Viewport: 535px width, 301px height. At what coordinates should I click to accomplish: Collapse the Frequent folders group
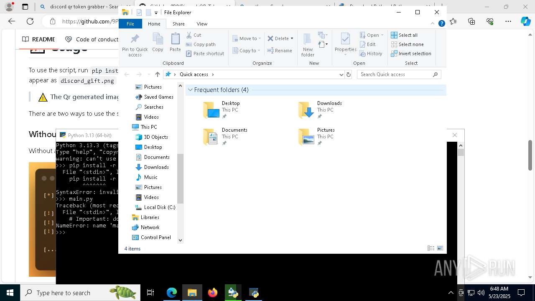(x=191, y=90)
